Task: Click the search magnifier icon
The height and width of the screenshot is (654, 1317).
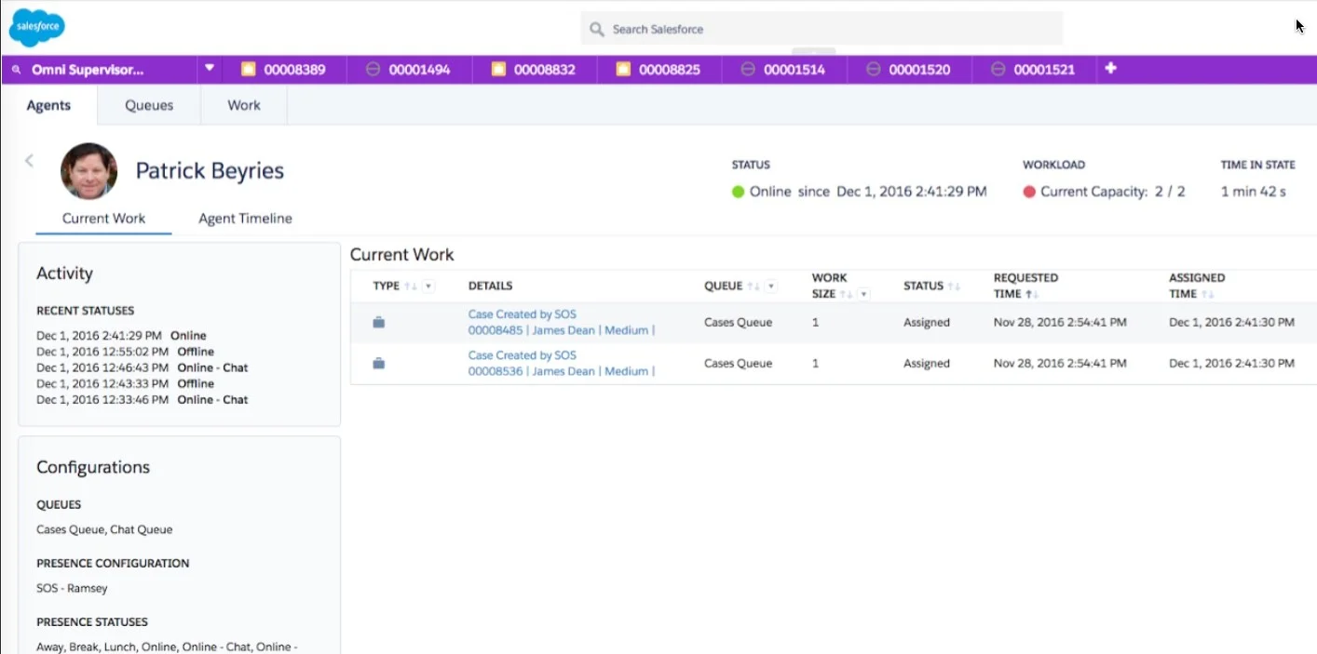Action: [x=597, y=29]
